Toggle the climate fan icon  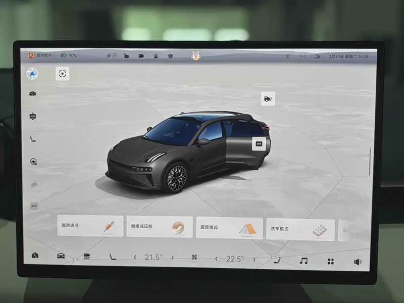(194, 258)
